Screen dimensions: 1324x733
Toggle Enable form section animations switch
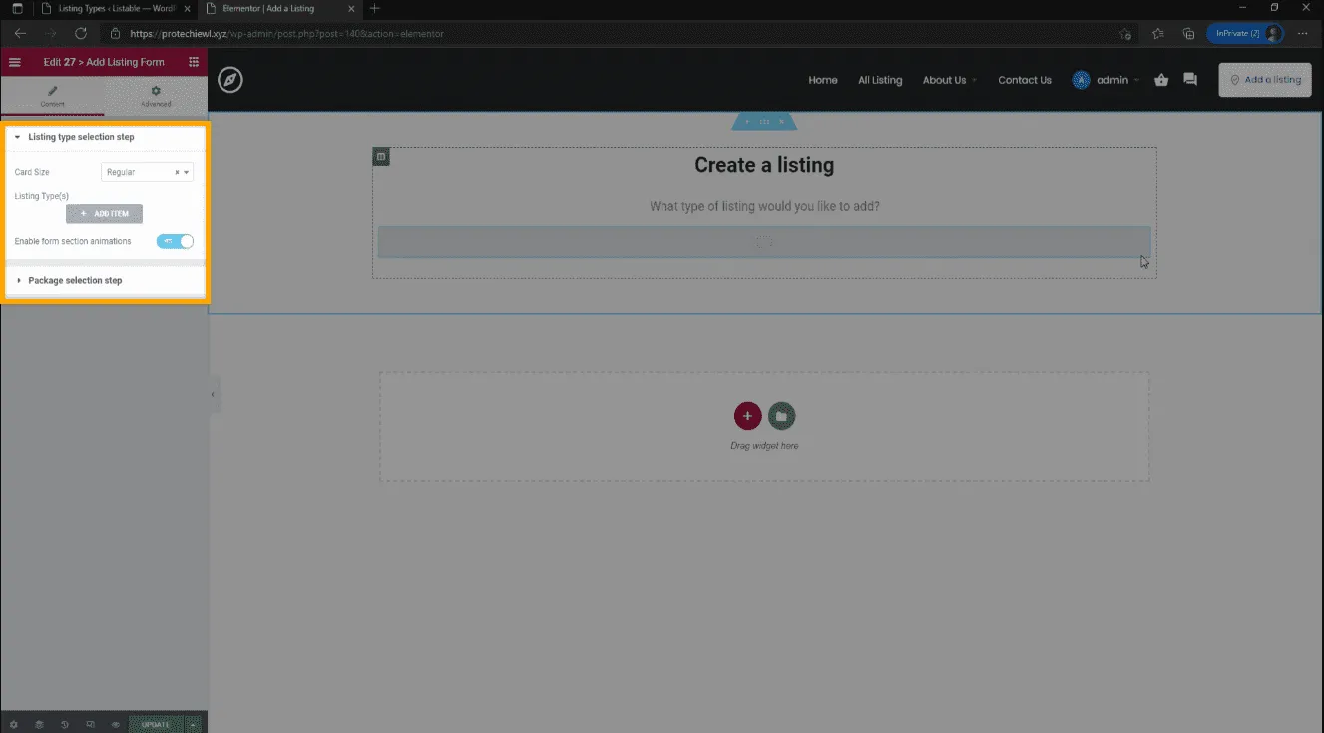coord(175,242)
